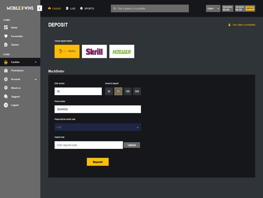Click the Enter deposit code field
The height and width of the screenshot is (198, 263).
pyautogui.click(x=89, y=145)
